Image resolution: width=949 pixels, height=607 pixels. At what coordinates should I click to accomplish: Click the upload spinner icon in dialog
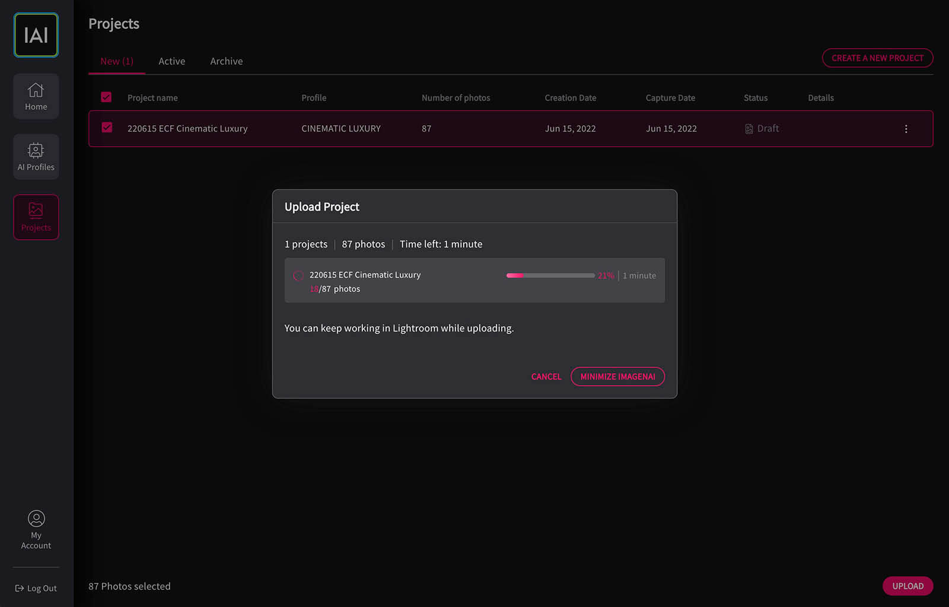click(298, 276)
